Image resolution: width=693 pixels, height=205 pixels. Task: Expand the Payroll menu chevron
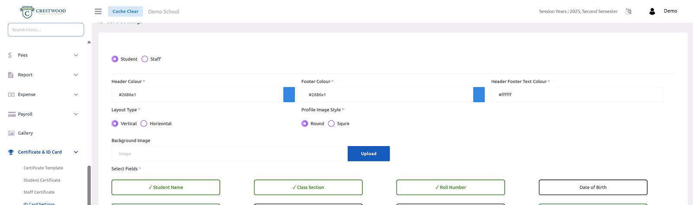pos(76,114)
